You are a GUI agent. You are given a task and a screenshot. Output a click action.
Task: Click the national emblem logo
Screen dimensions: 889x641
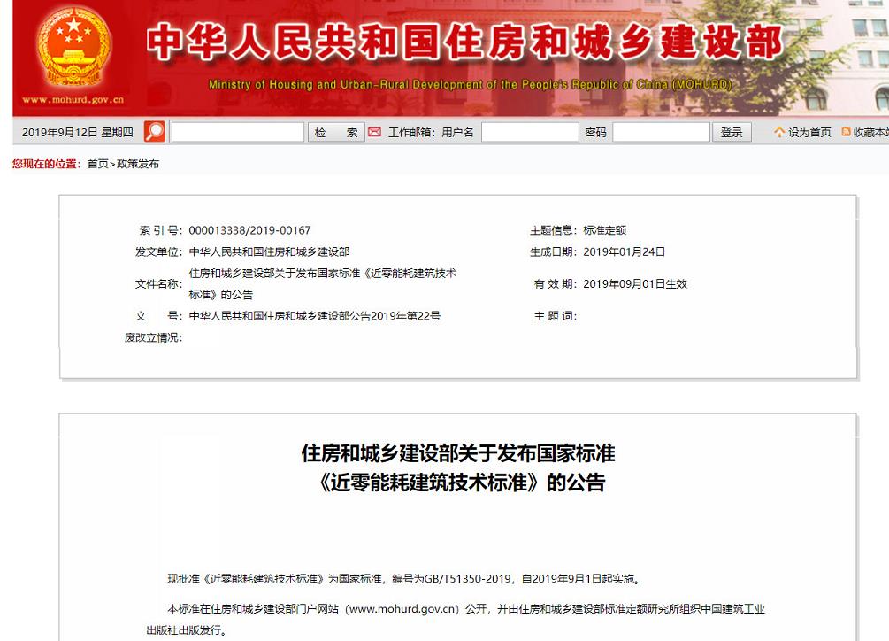tap(73, 49)
